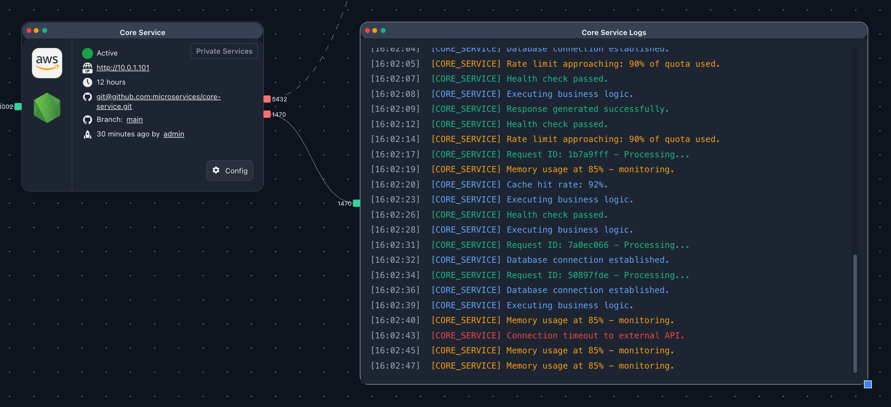Screen dimensions: 891x407
Task: Click the IP address globe icon
Action: click(x=87, y=68)
